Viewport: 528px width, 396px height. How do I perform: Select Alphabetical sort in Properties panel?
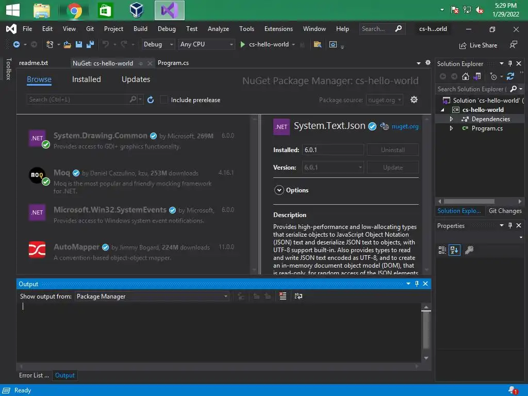pyautogui.click(x=454, y=250)
